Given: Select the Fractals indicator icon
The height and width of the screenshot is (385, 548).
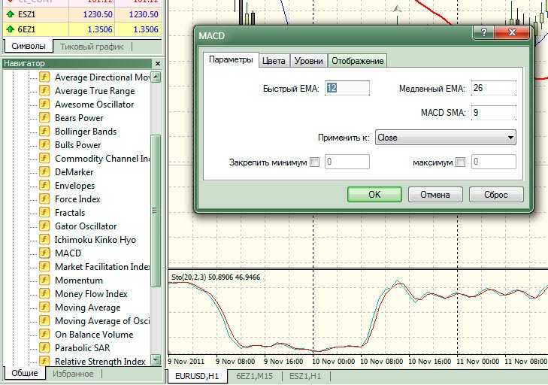Looking at the screenshot, I should coord(44,213).
